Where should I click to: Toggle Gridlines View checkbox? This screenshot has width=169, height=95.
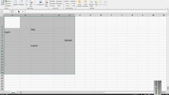(65, 3)
